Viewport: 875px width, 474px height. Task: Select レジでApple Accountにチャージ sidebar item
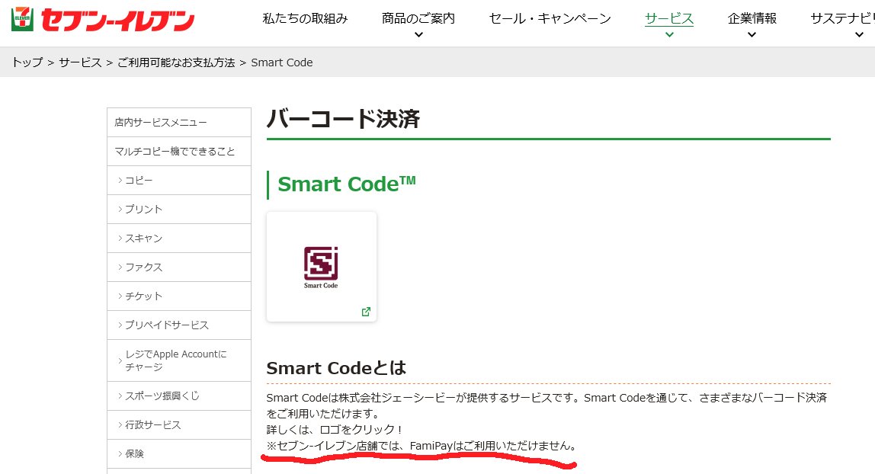[x=179, y=360]
